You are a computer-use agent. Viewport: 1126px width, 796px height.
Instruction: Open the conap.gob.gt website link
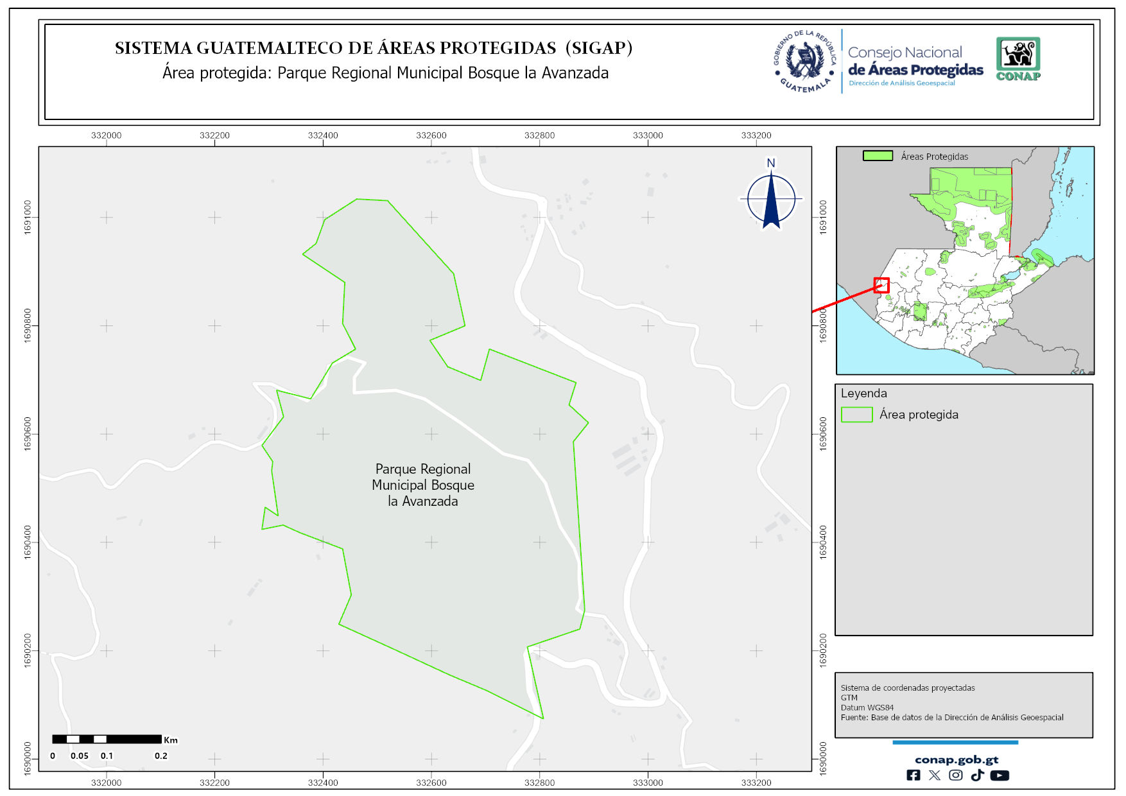956,760
